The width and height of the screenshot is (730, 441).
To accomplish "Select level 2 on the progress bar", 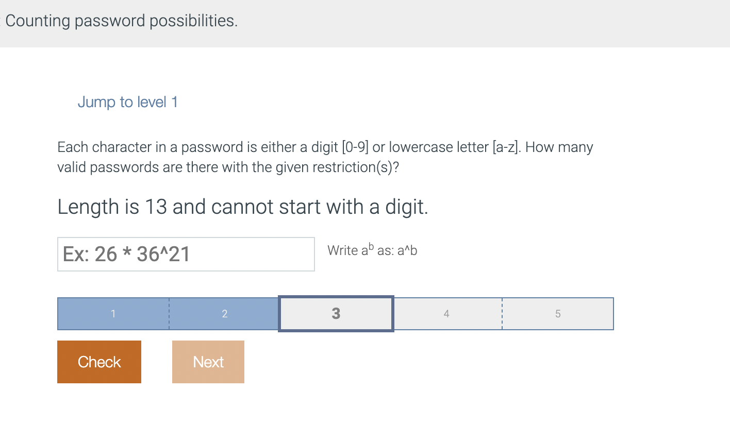I will tap(224, 314).
